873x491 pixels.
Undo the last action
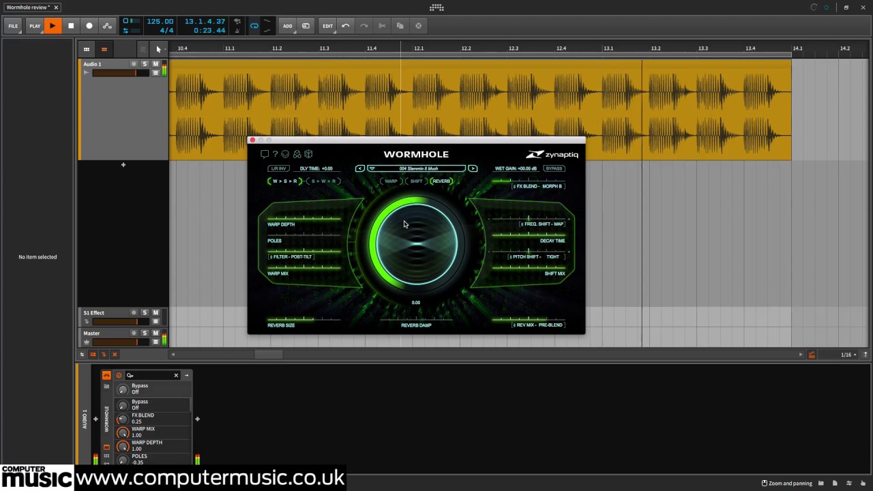click(346, 26)
